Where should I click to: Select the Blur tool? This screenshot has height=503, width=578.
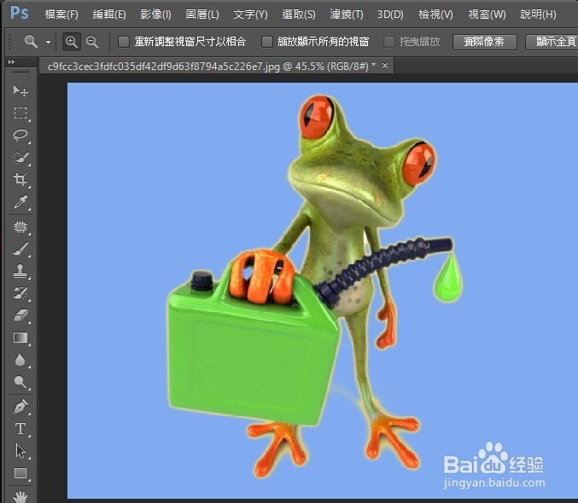pyautogui.click(x=20, y=360)
